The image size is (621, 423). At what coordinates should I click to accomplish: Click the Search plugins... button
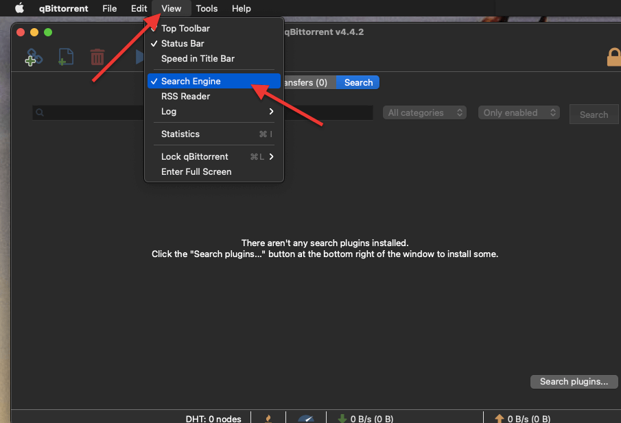coord(574,381)
